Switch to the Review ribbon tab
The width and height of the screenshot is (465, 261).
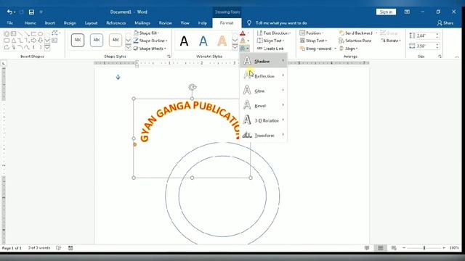point(166,22)
